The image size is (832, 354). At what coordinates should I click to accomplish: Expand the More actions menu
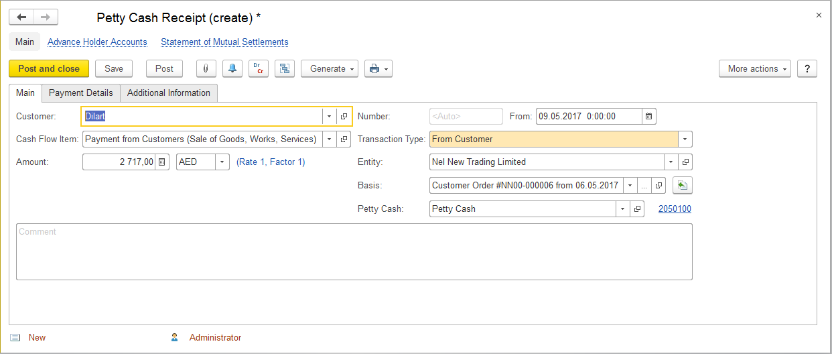tap(754, 68)
